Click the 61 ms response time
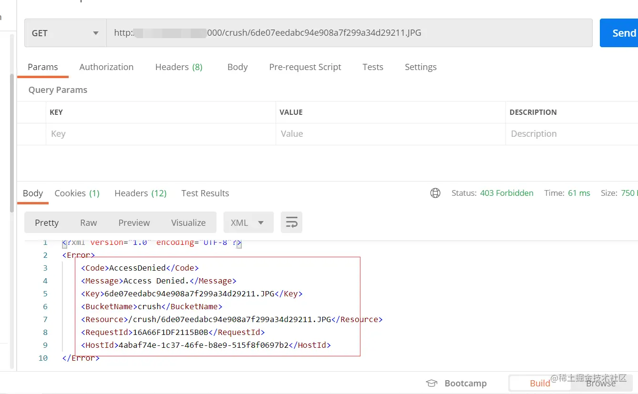 click(x=579, y=193)
